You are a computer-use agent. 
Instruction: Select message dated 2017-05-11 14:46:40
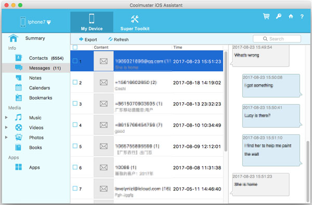[147, 189]
